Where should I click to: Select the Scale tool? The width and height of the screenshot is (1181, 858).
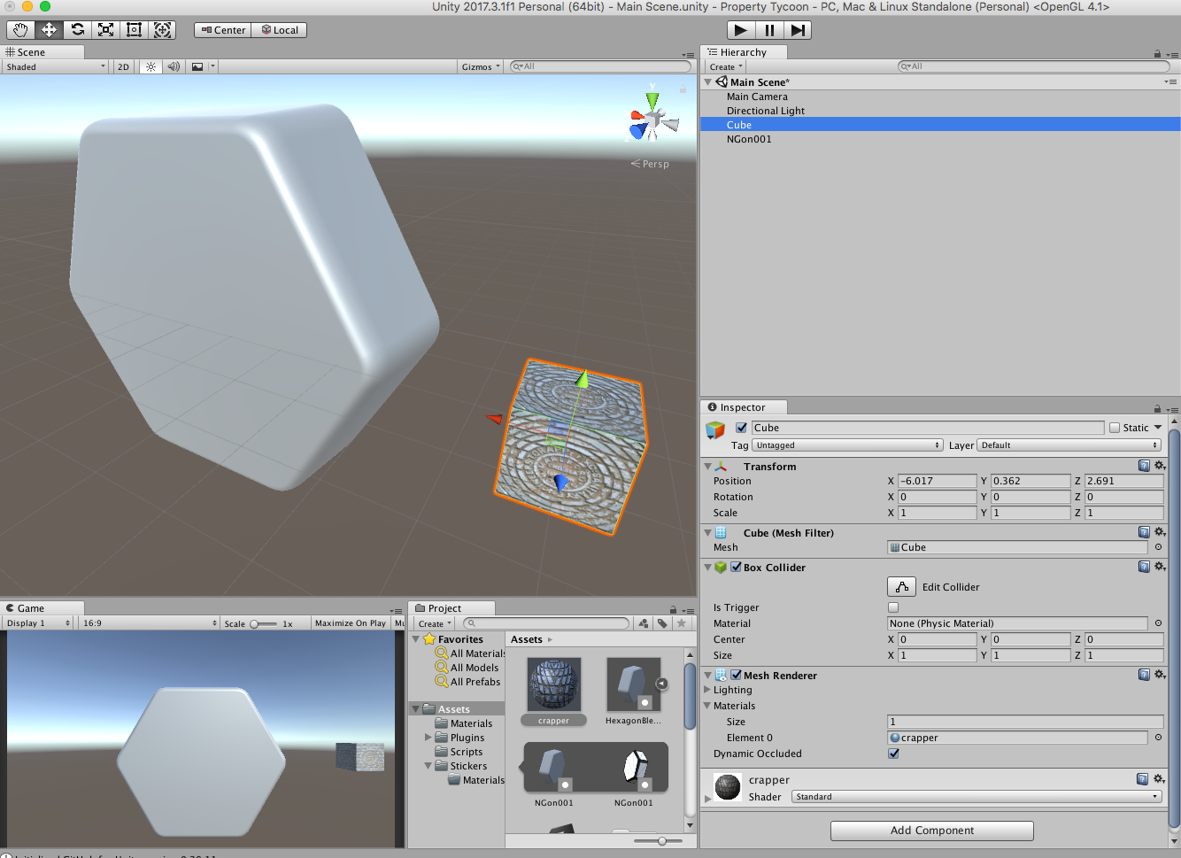pyautogui.click(x=106, y=30)
